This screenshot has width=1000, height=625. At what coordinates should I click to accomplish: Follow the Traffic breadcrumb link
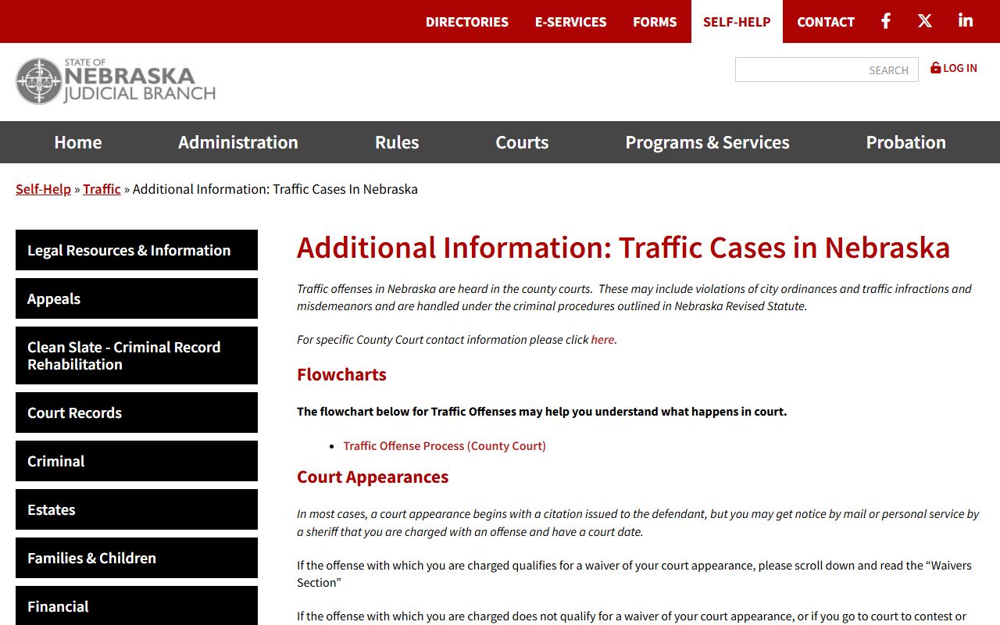[x=102, y=189]
